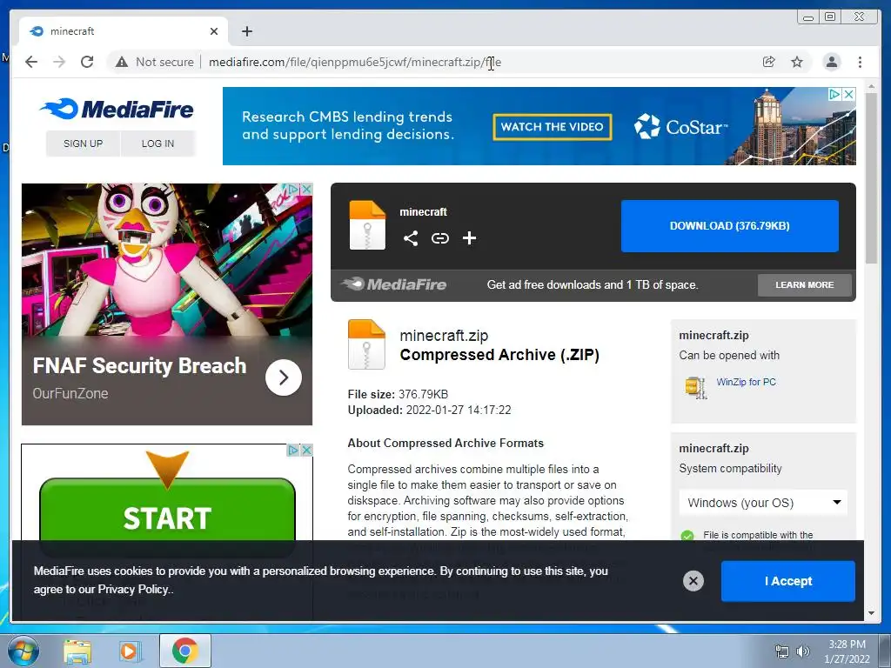Viewport: 891px width, 668px height.
Task: Open AdChoices info on CoStar banner
Action: tap(834, 94)
